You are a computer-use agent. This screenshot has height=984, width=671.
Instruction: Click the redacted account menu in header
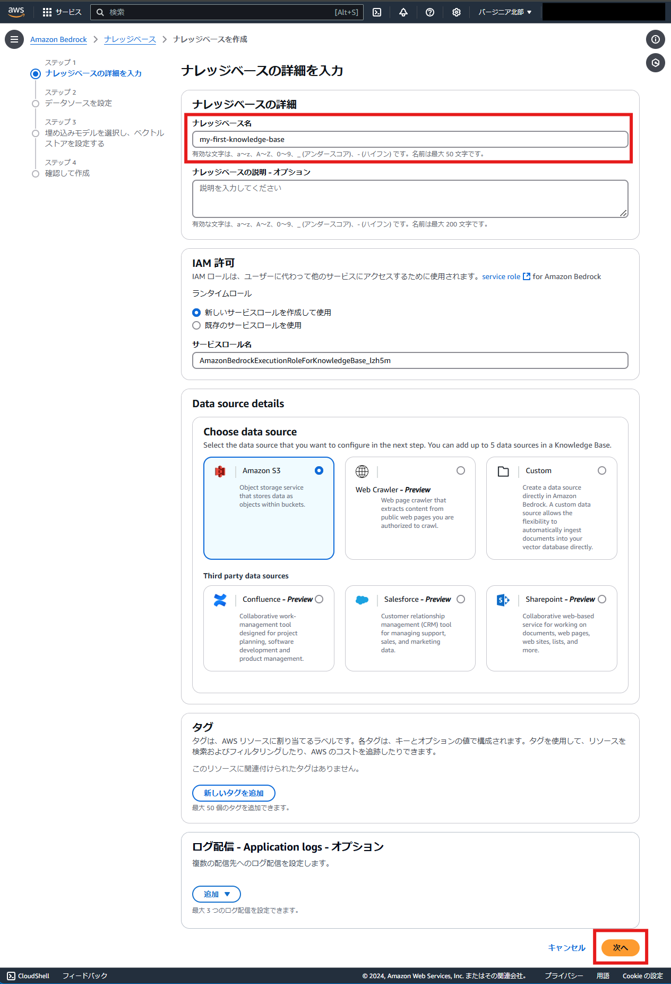604,12
